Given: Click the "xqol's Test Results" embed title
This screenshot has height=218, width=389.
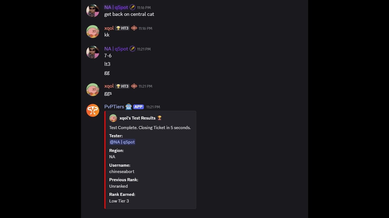Looking at the screenshot, I should (x=137, y=118).
